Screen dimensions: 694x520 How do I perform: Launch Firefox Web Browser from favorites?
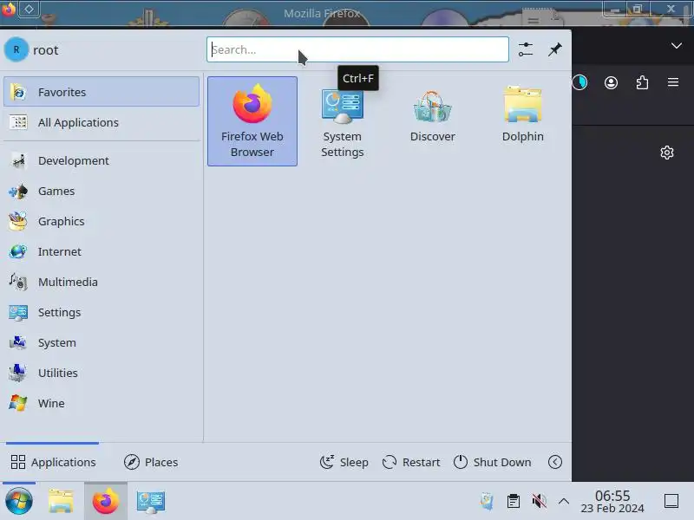coord(252,121)
